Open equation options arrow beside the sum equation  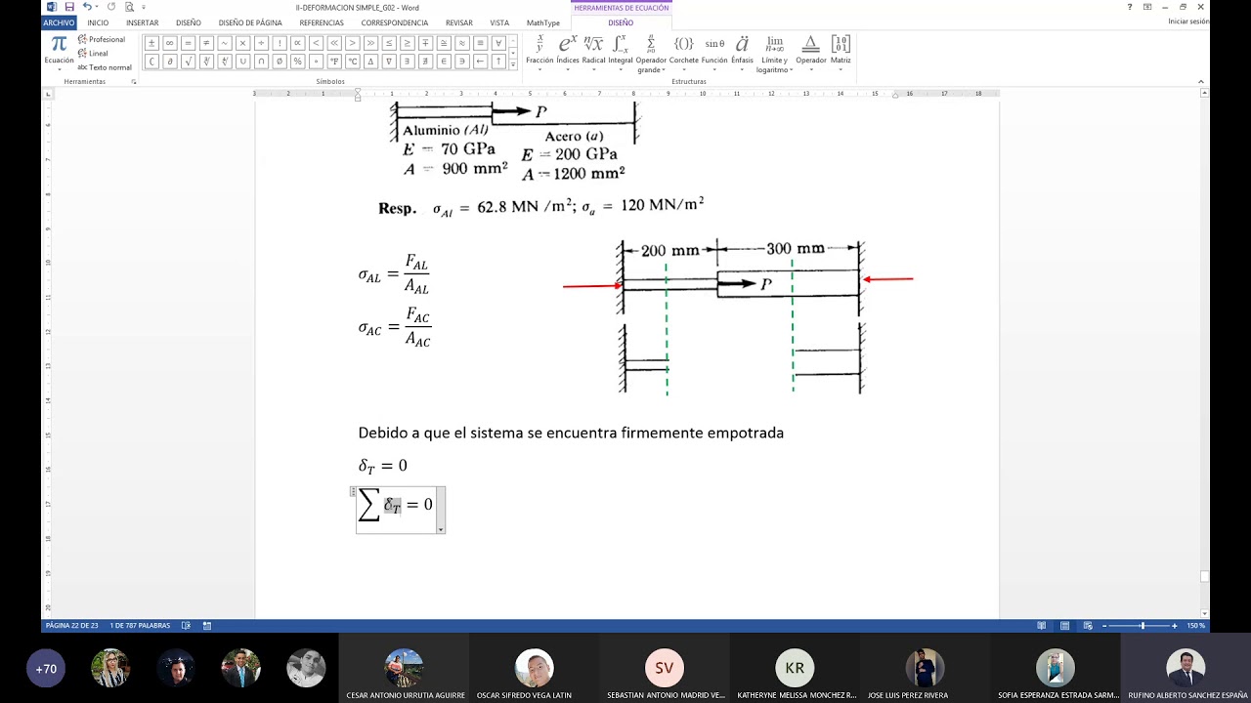pyautogui.click(x=441, y=529)
